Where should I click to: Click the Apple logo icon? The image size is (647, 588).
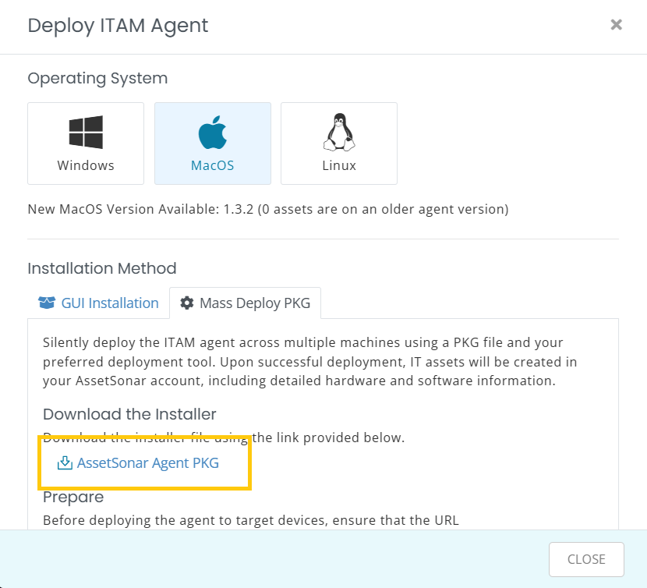pos(213,132)
